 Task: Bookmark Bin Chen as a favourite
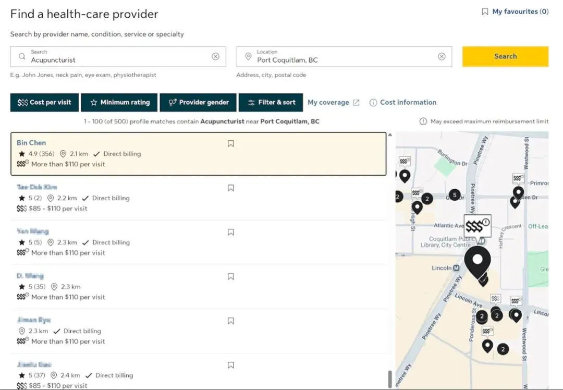tap(231, 143)
